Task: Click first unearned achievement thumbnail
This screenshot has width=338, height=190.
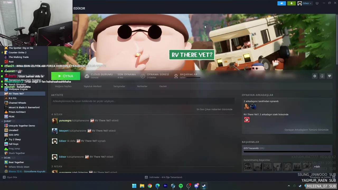Action: (x=248, y=167)
